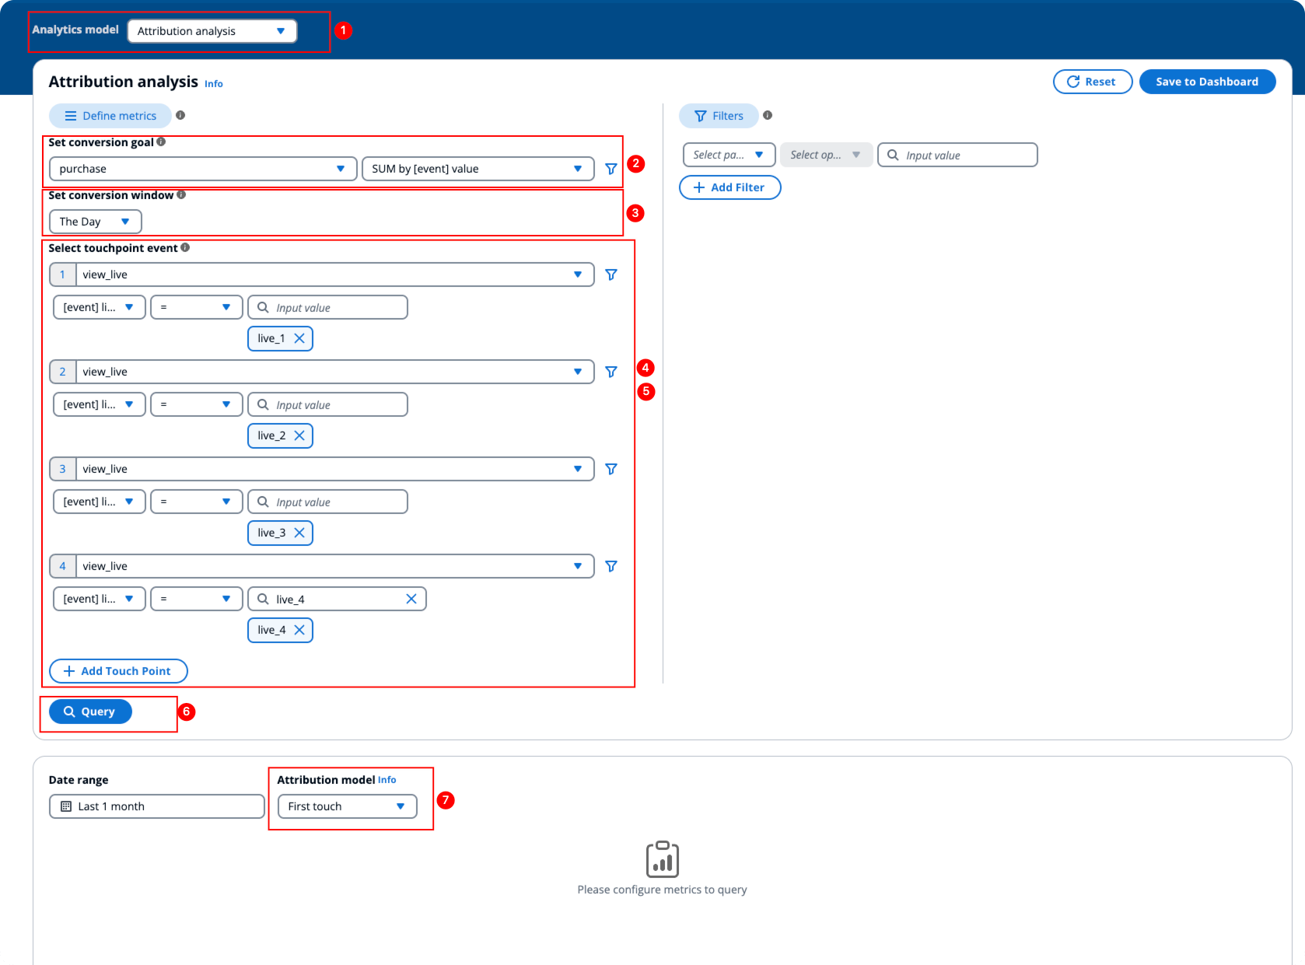Click the info icon beside Select touchpoint event

(x=185, y=247)
